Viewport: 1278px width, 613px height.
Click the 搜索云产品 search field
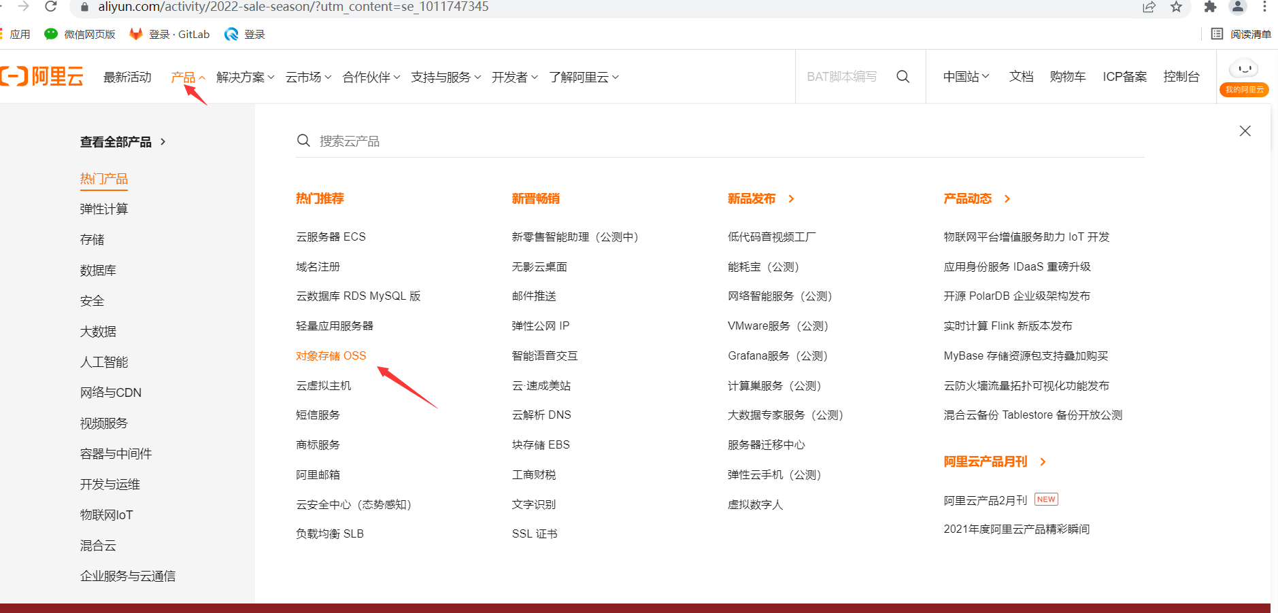(720, 141)
